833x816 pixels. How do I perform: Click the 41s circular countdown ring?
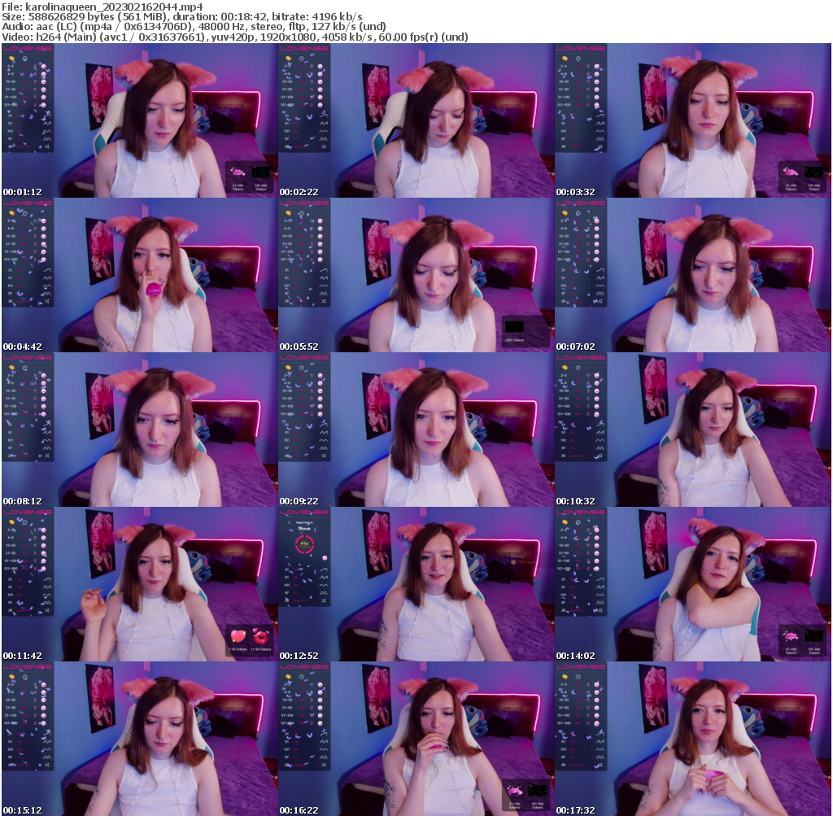pos(304,544)
